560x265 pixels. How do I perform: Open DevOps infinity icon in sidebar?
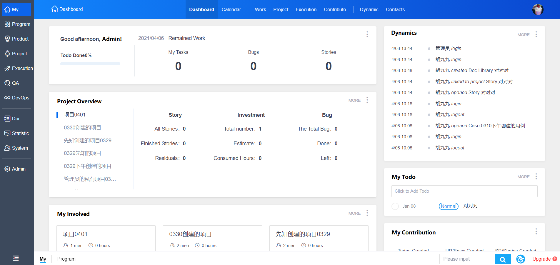point(7,98)
